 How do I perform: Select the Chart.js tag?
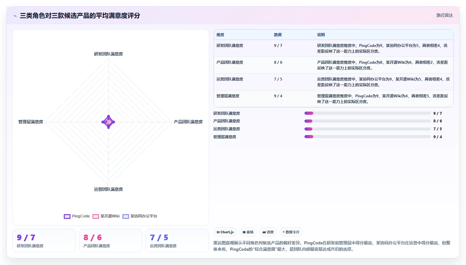tap(225, 232)
